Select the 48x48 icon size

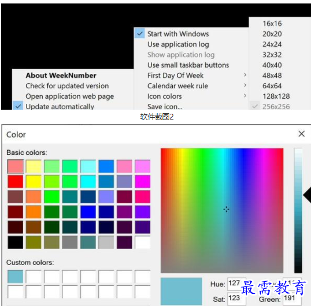pyautogui.click(x=280, y=76)
